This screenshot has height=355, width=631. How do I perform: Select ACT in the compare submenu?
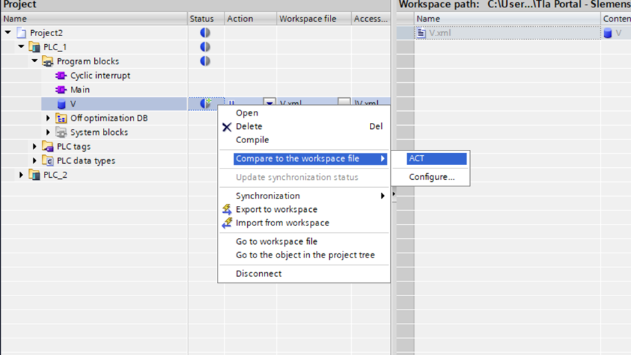[417, 158]
